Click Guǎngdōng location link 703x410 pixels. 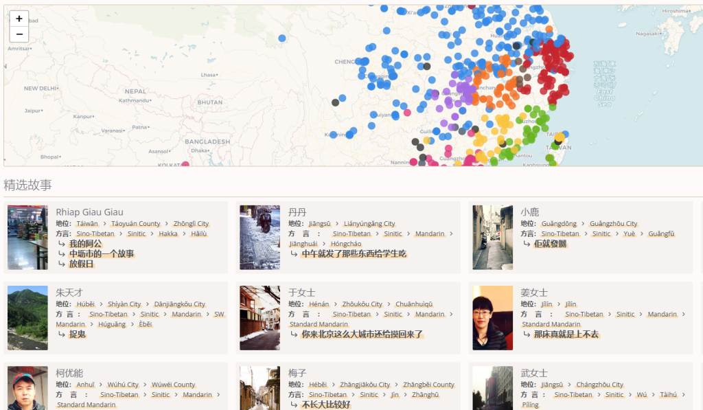559,223
